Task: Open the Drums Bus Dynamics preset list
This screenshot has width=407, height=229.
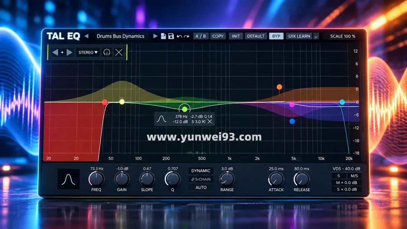Action: 120,36
